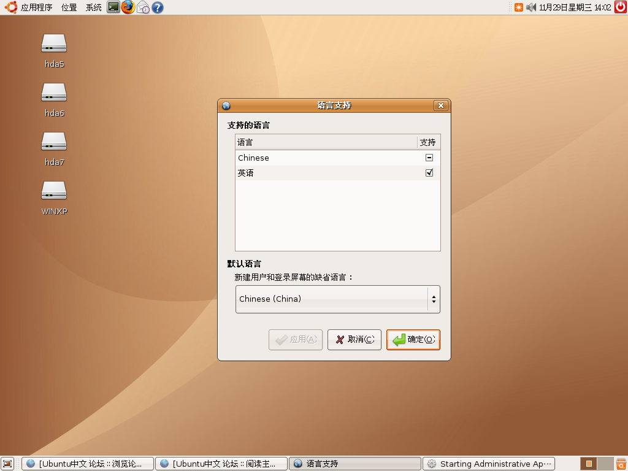The image size is (628, 471).
Task: Open the blue help question-mark icon
Action: (158, 7)
